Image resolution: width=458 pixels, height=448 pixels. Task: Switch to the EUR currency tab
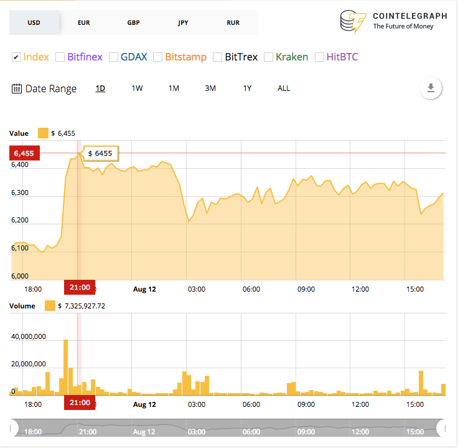[x=84, y=22]
